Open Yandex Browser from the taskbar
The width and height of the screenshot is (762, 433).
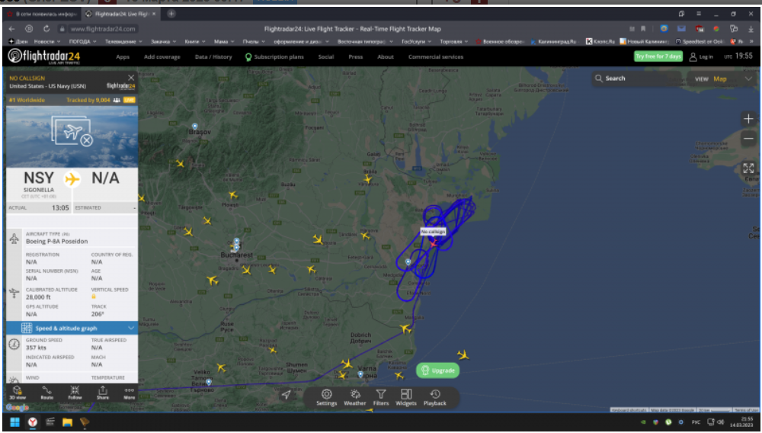coord(33,422)
